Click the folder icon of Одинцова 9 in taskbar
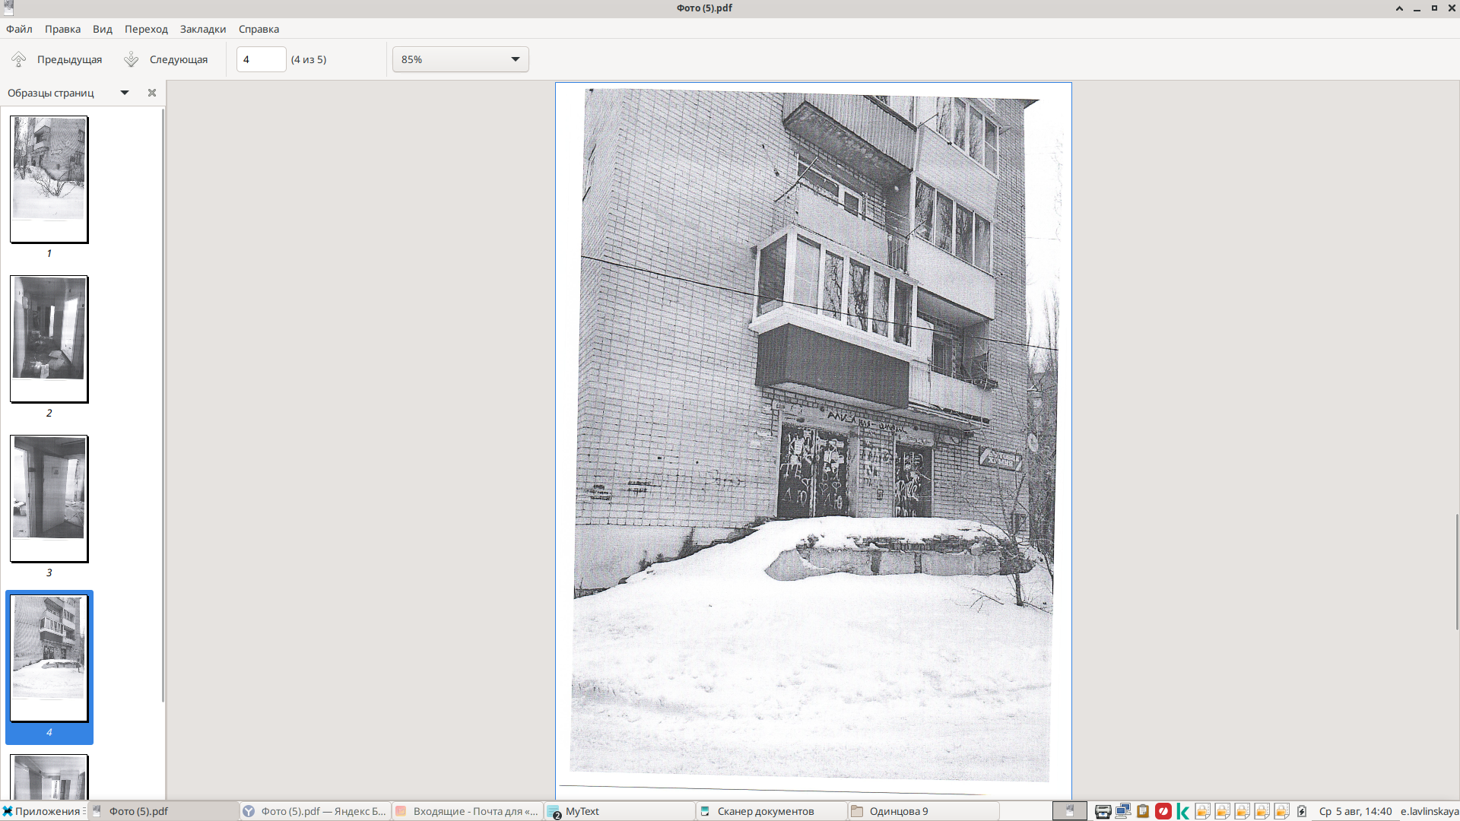This screenshot has width=1460, height=821. [x=857, y=811]
